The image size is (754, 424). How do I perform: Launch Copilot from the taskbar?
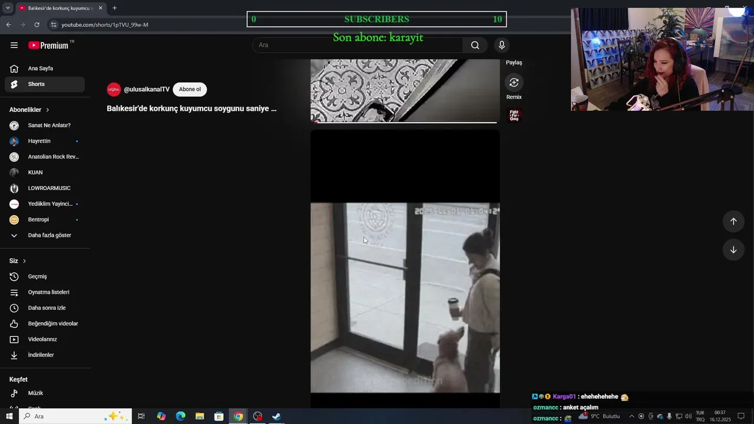[x=161, y=416]
